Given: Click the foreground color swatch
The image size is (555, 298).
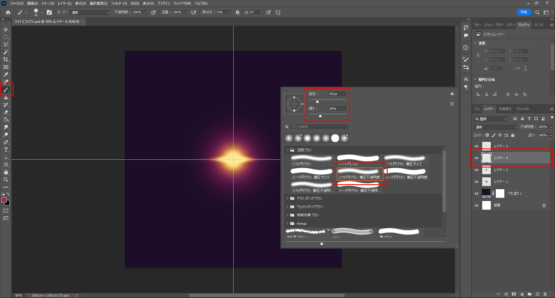Looking at the screenshot, I should coord(4,200).
